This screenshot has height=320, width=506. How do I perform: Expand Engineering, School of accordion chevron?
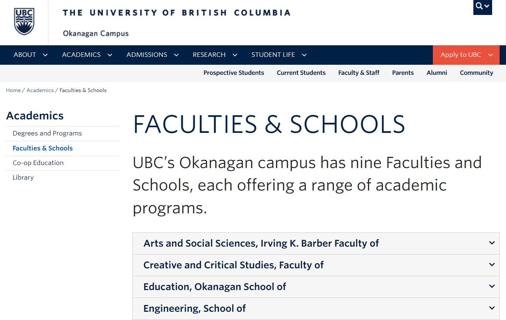[x=492, y=308]
